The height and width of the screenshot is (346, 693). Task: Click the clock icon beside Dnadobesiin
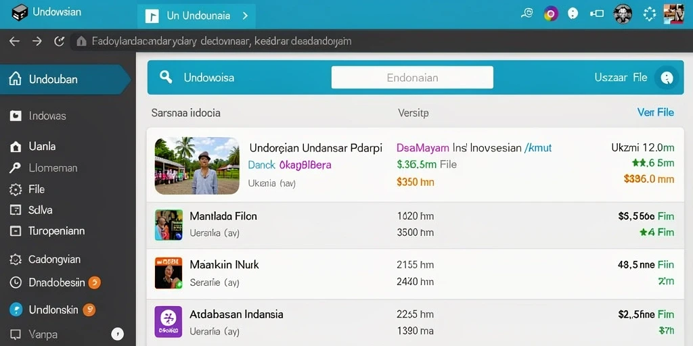click(x=16, y=282)
